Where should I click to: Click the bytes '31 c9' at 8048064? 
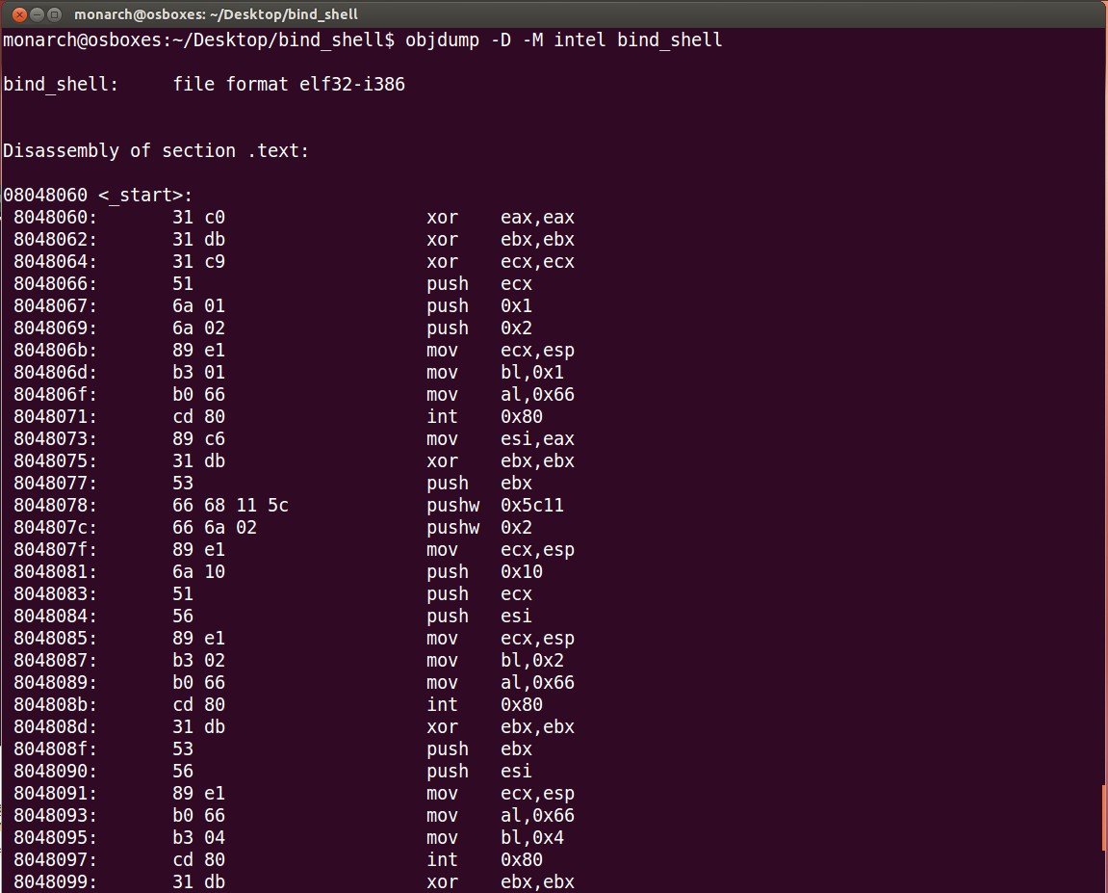198,262
